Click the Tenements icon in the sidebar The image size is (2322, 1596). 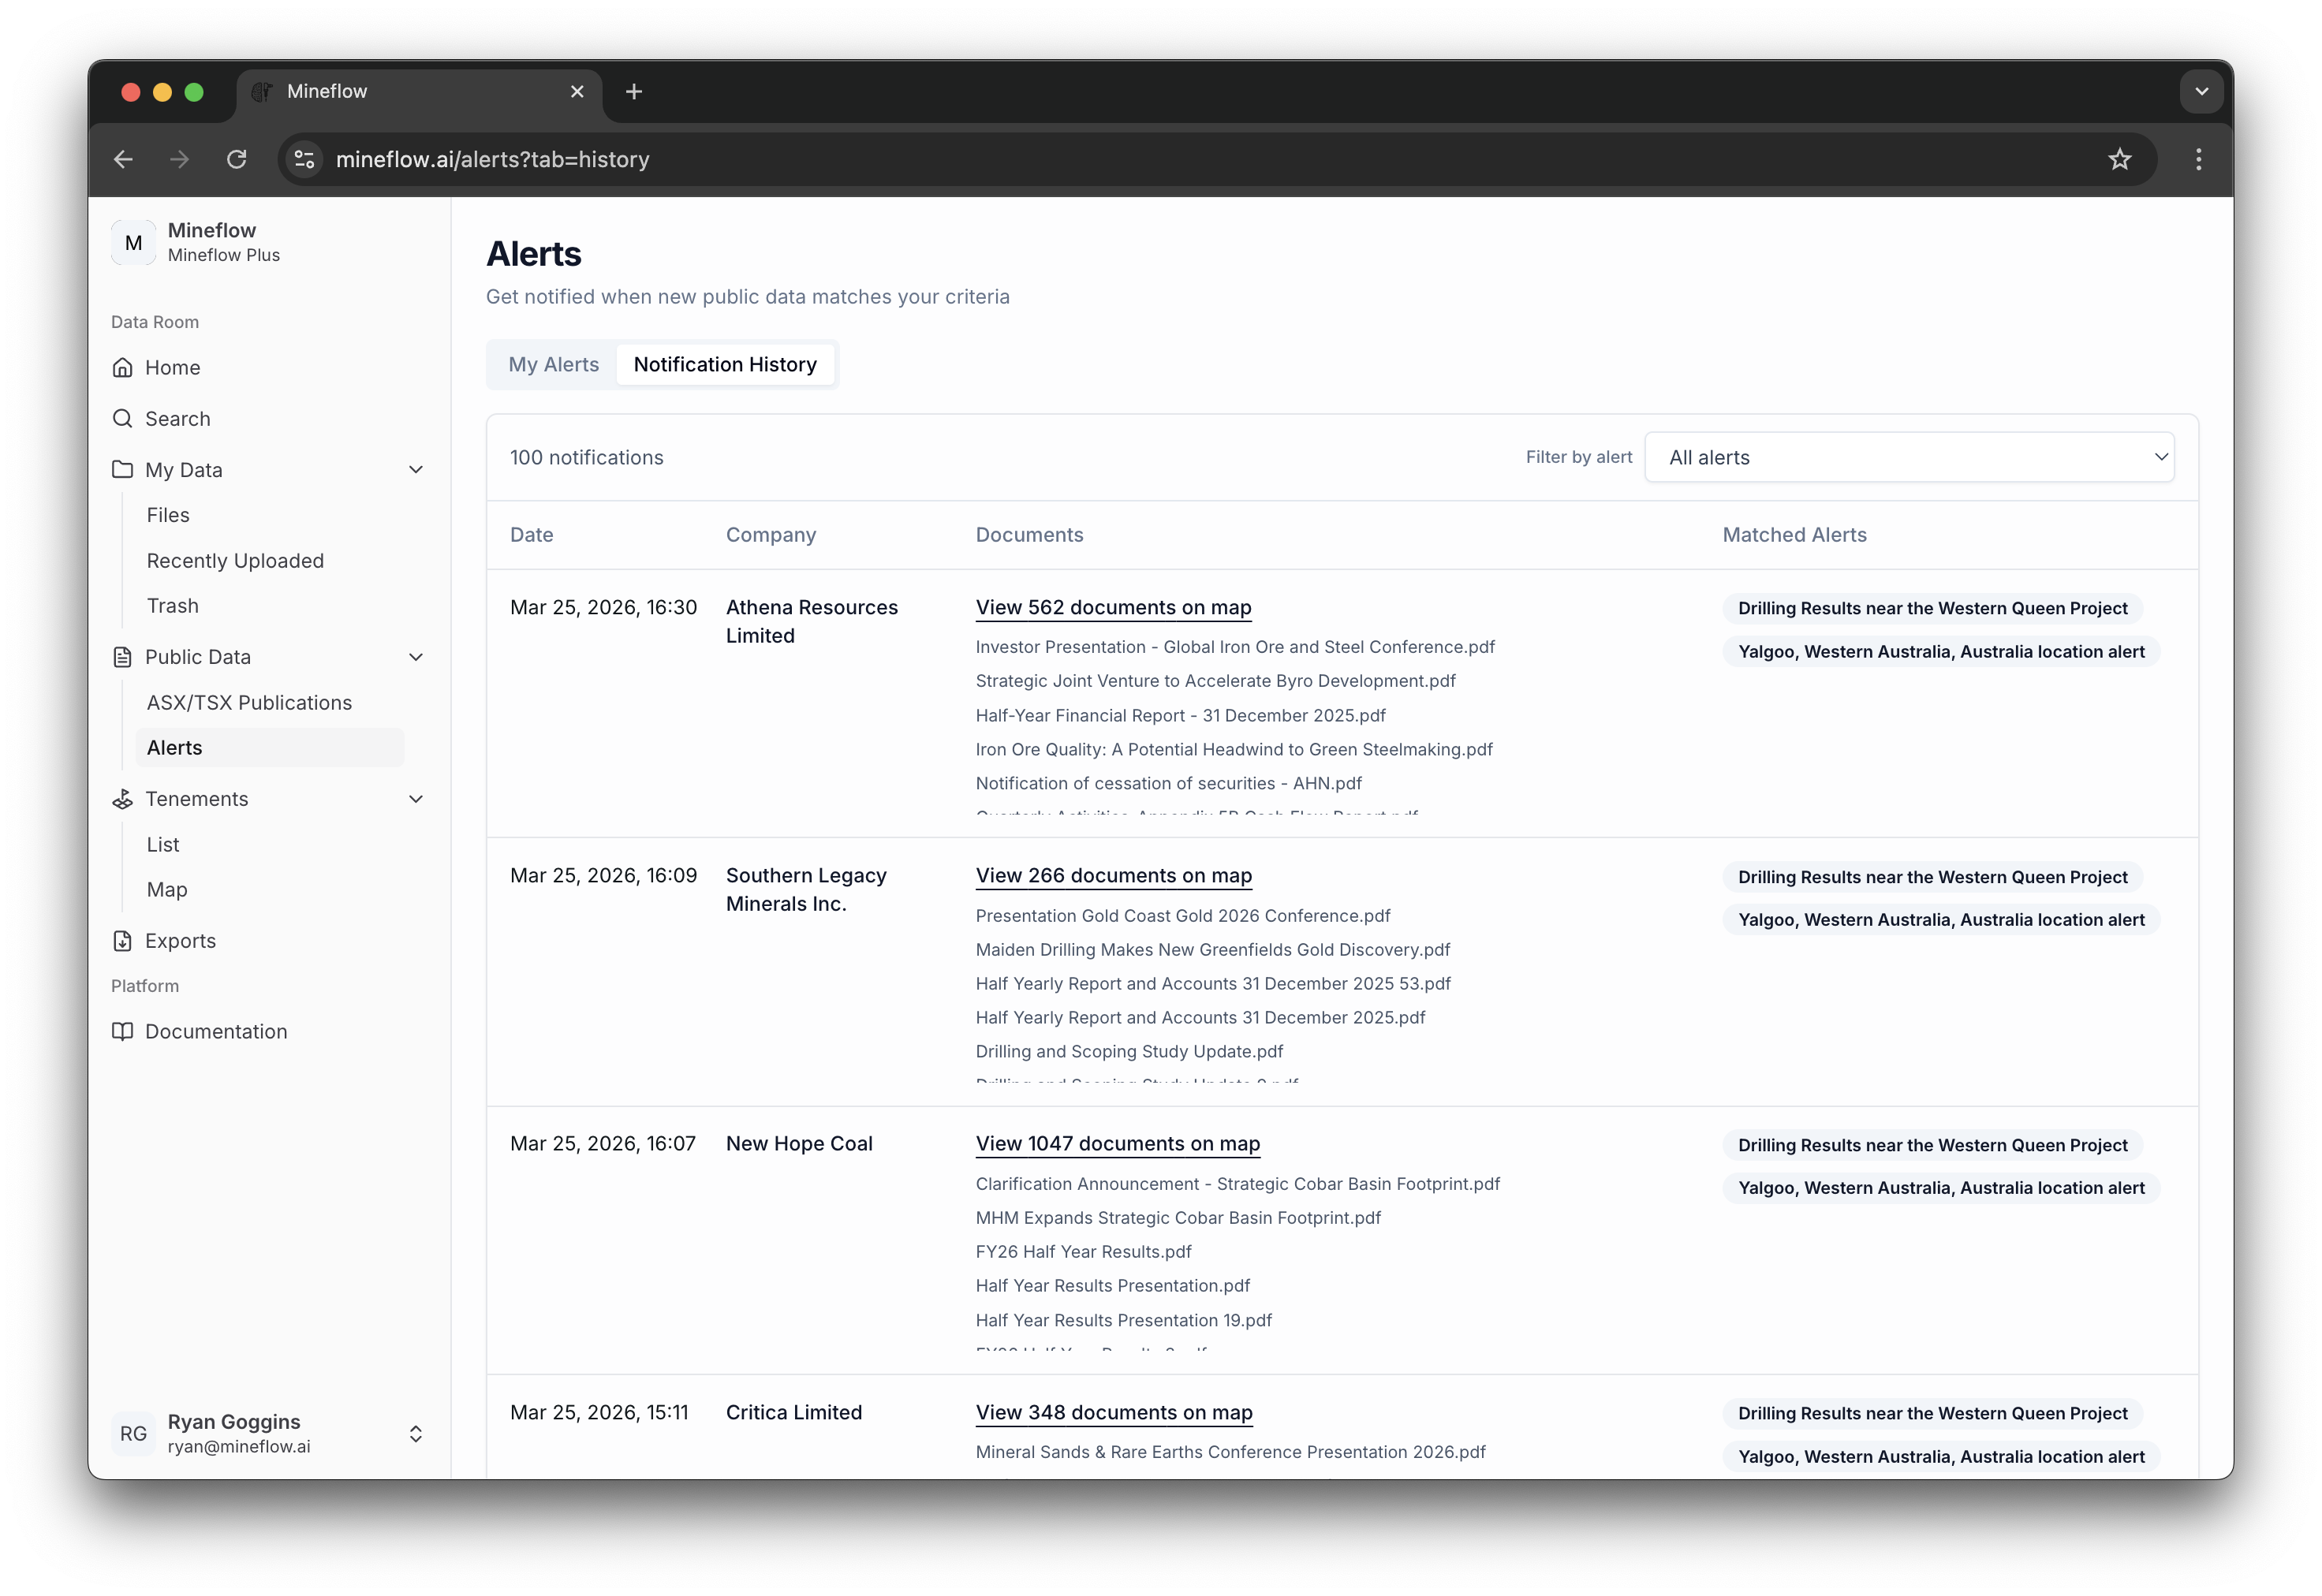(x=122, y=798)
